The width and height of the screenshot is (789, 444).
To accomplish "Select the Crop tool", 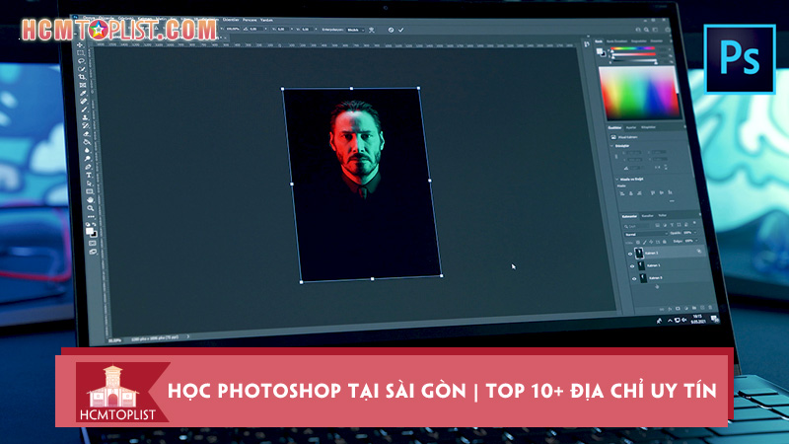I will coord(82,77).
